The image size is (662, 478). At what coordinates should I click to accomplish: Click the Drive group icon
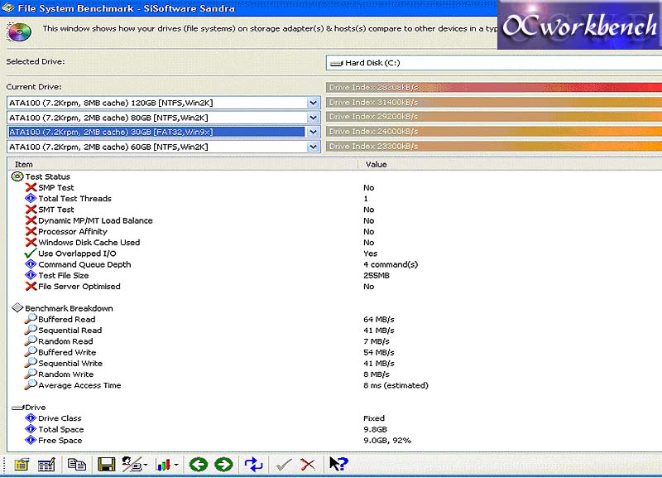tap(17, 408)
